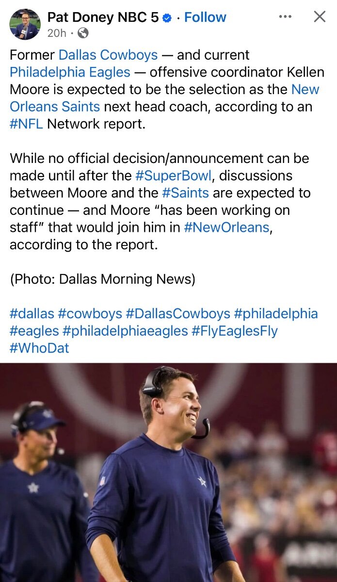Tap the #philadelphiaeagles hashtag
Viewport: 337px width, 582px height.
[x=125, y=331]
